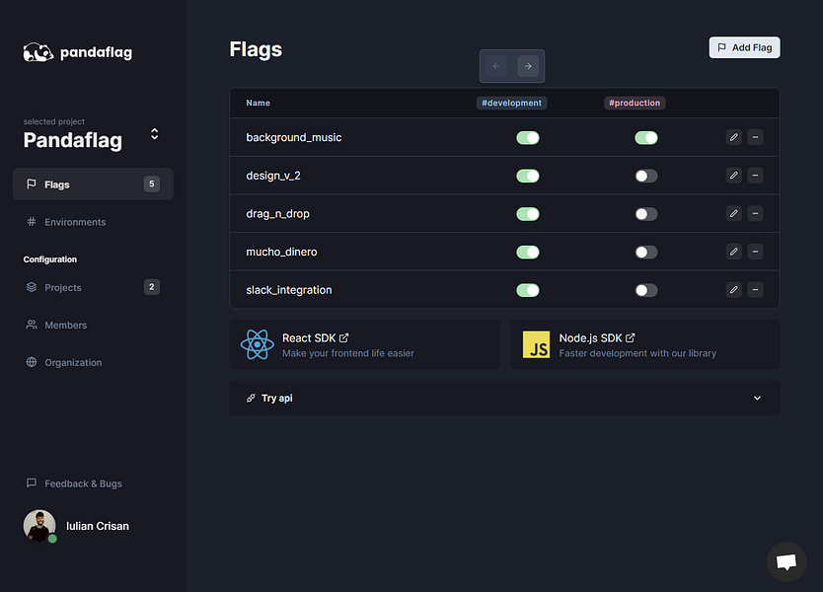Enable slack_integration in production
This screenshot has width=823, height=592.
tap(646, 290)
